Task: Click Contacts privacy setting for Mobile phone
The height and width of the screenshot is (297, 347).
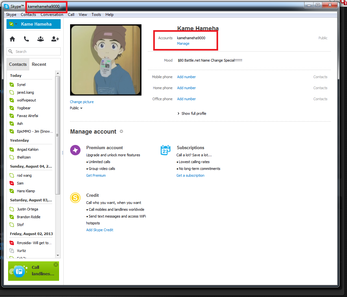Action: pyautogui.click(x=320, y=77)
